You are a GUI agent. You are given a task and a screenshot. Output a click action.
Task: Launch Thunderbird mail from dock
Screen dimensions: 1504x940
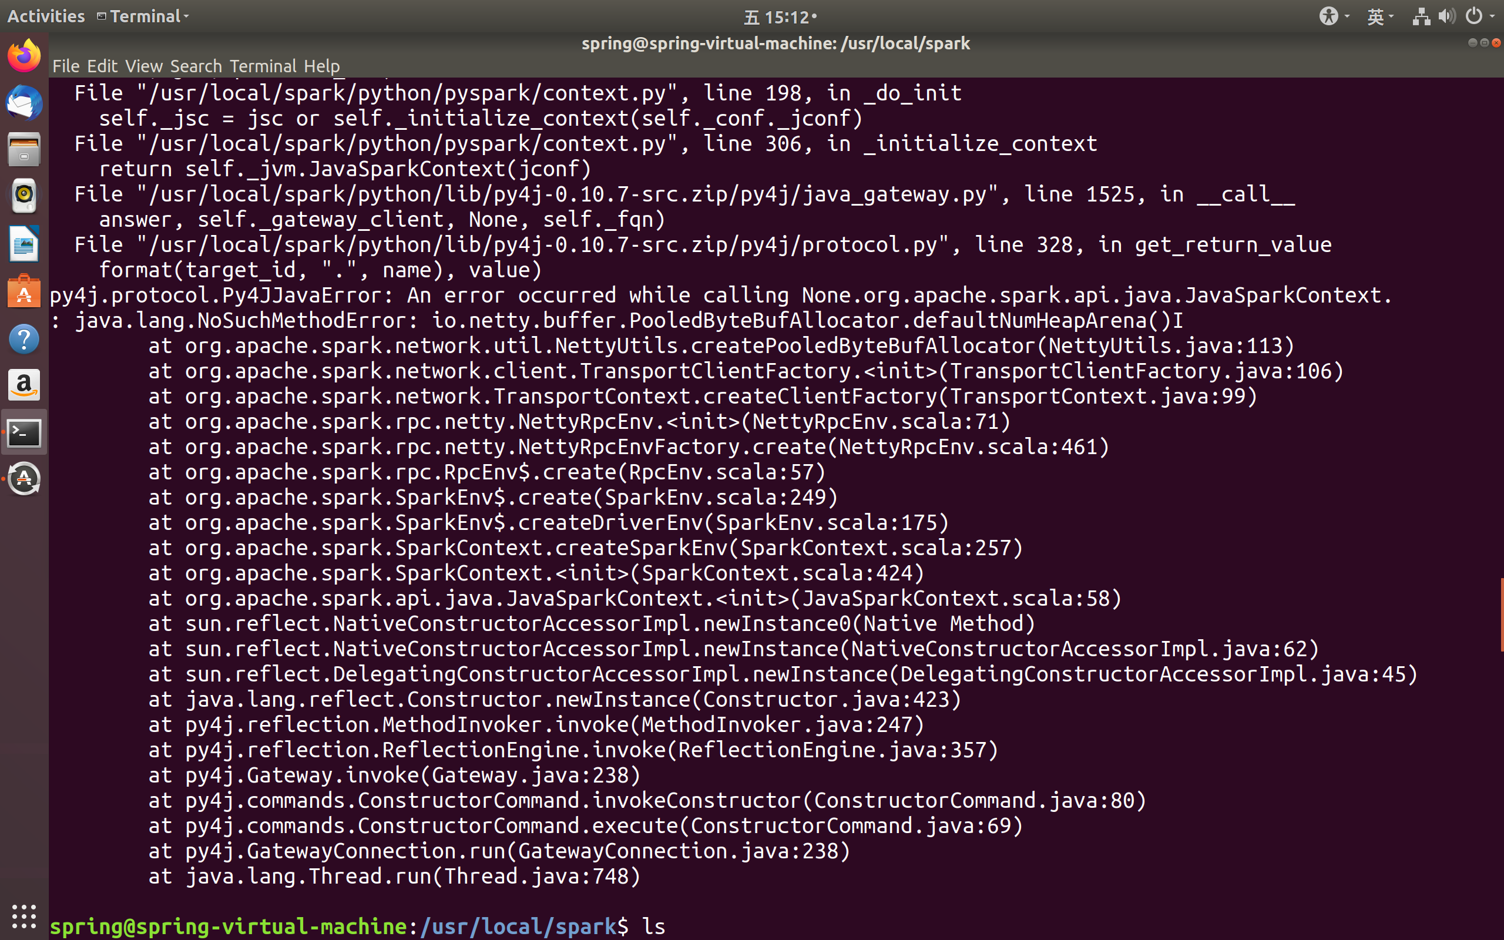click(x=23, y=103)
